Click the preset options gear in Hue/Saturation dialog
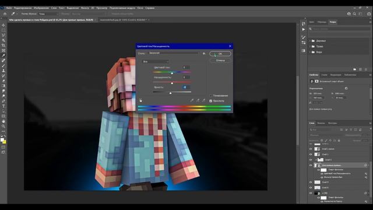Viewport: 373px width, 210px height. coord(204,53)
